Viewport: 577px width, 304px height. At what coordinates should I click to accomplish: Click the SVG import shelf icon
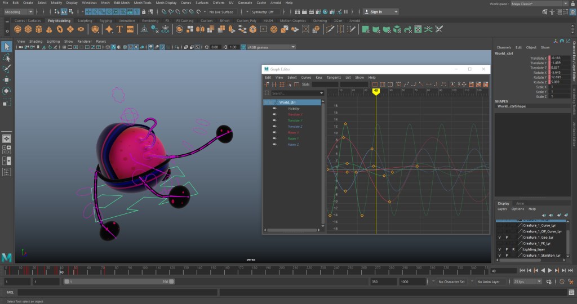click(x=130, y=29)
